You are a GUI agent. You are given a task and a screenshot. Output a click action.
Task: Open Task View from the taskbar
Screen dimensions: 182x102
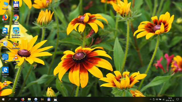16,99
